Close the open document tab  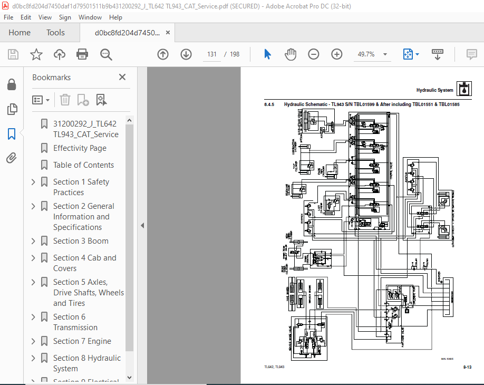click(x=168, y=32)
